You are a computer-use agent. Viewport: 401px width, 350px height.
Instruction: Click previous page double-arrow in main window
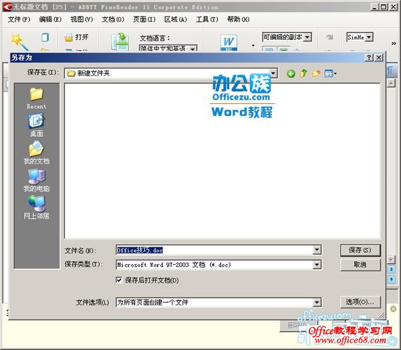(x=391, y=269)
